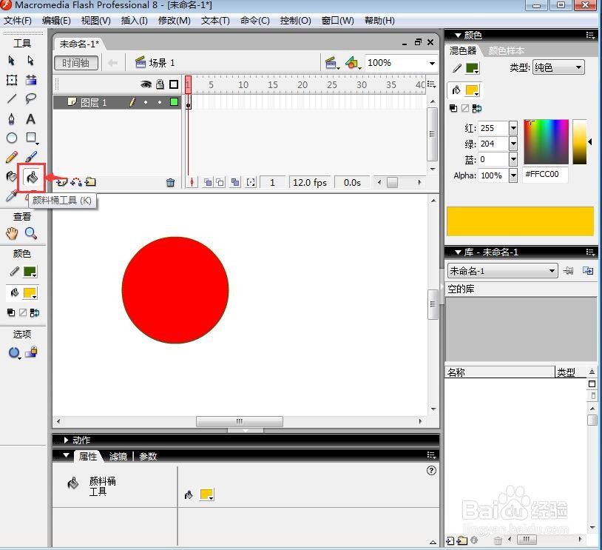Screen dimensions: 602x550
Task: Toggle show all layers as outlines
Action: [x=174, y=84]
